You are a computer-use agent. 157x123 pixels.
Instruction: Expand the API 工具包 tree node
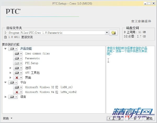click(x=10, y=73)
